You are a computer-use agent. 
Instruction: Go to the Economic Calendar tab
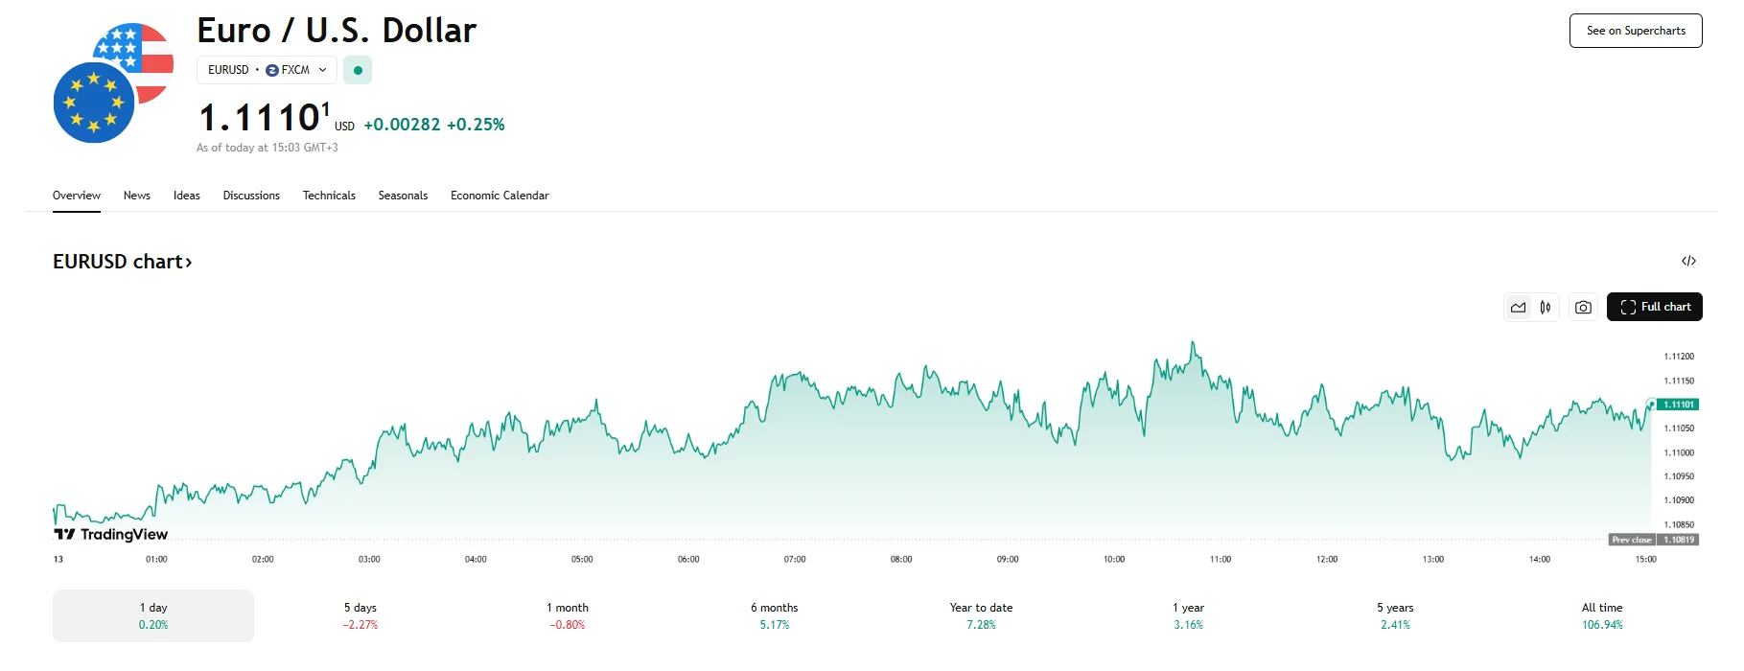pos(500,196)
